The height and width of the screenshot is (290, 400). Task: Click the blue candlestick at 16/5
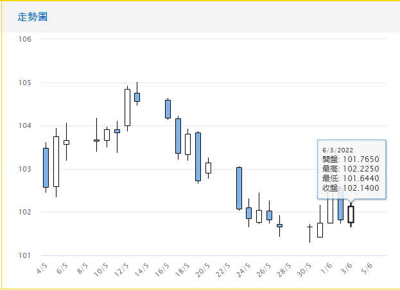(x=168, y=109)
